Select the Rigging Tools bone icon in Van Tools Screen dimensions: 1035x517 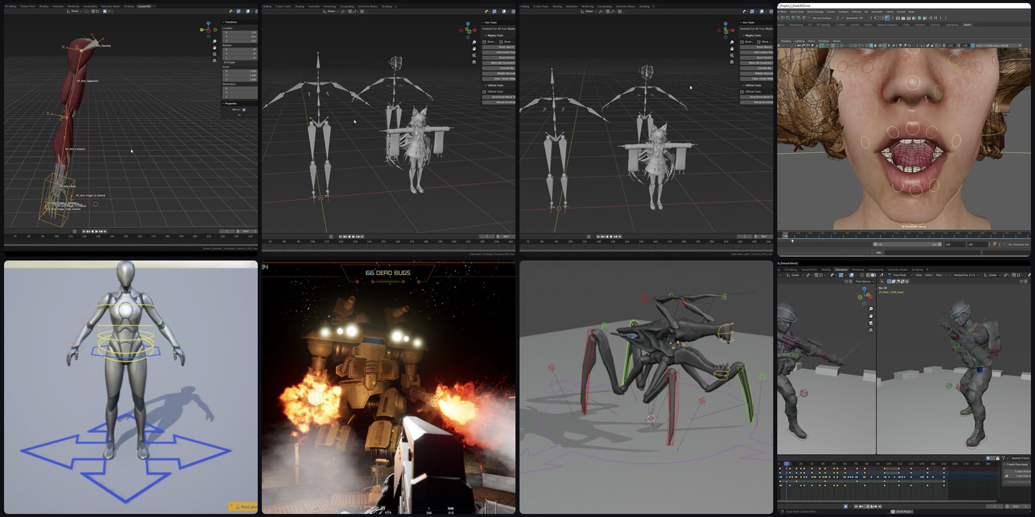485,41
